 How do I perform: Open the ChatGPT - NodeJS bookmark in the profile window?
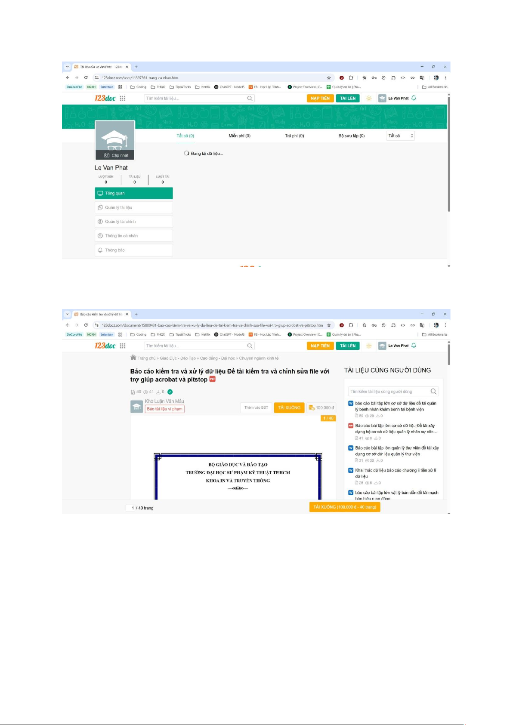point(229,87)
